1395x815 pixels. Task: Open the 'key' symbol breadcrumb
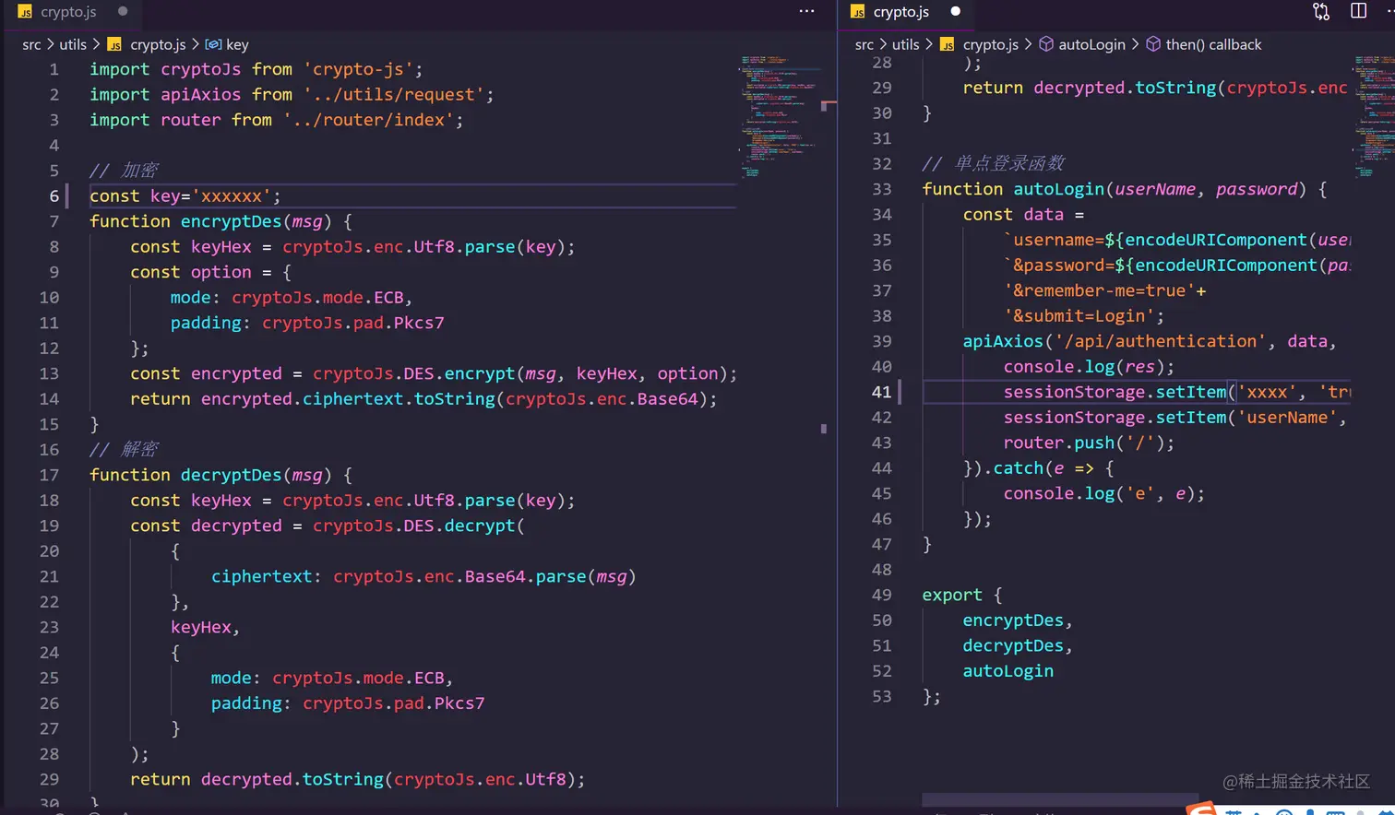coord(237,44)
